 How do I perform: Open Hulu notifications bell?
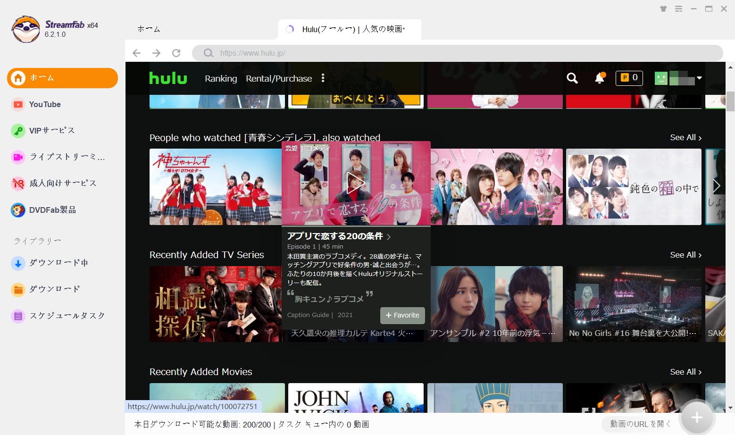tap(600, 78)
